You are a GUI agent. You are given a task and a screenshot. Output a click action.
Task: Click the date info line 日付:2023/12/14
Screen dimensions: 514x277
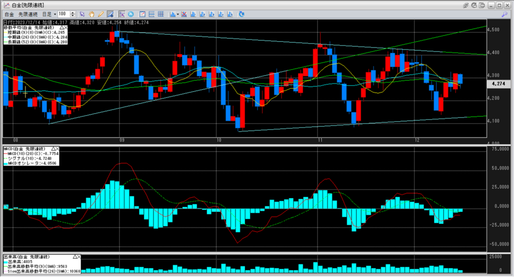pyautogui.click(x=76, y=23)
